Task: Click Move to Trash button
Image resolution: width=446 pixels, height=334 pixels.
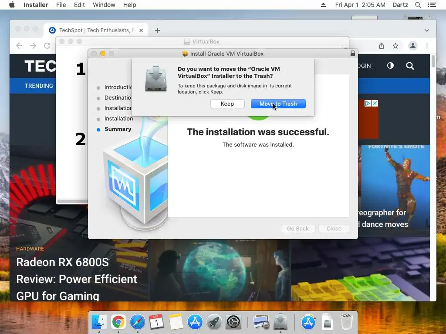Action: coord(278,104)
